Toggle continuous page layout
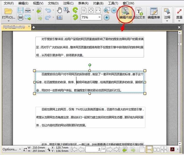184x155 pixels. coord(149,149)
